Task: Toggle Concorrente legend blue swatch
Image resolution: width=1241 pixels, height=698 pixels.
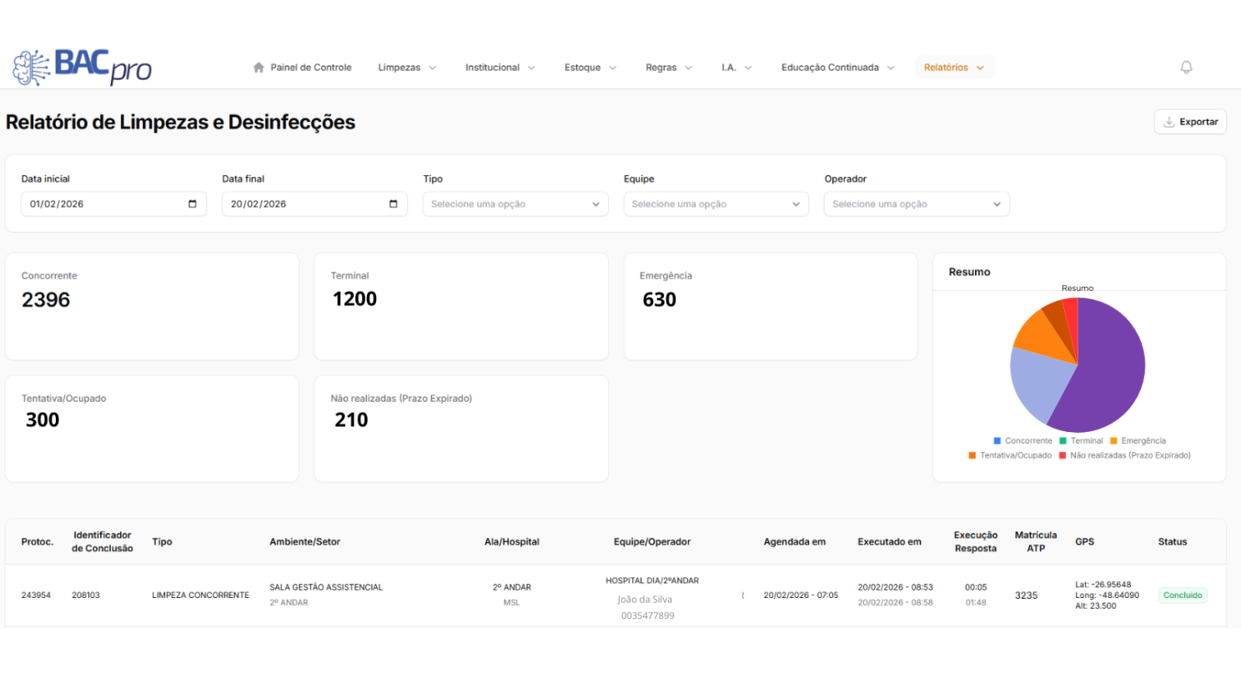Action: tap(997, 440)
